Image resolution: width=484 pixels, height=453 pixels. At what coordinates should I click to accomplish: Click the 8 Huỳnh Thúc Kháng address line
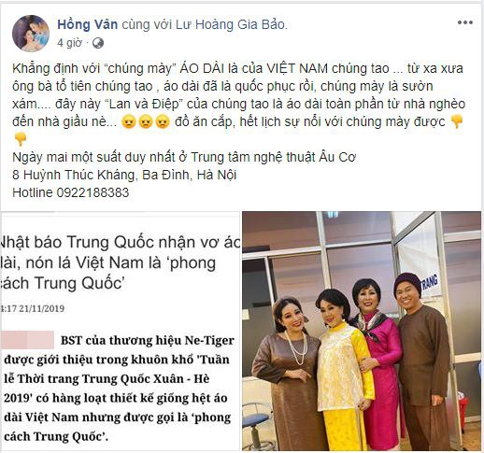pos(124,175)
